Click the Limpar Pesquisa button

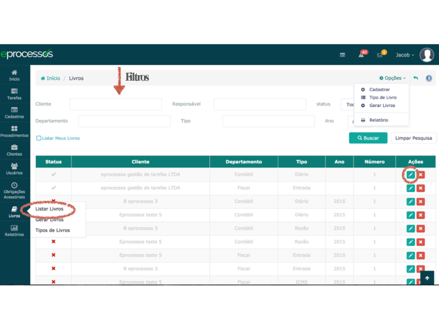click(413, 138)
